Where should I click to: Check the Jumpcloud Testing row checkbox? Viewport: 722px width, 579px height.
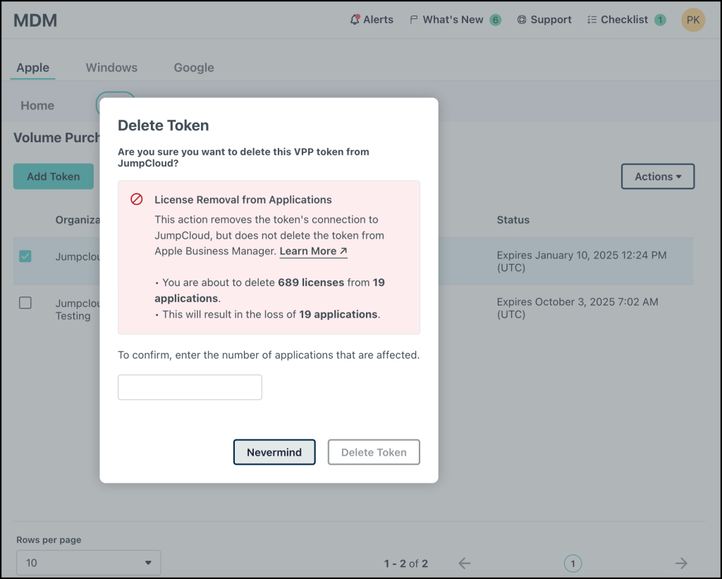click(25, 302)
